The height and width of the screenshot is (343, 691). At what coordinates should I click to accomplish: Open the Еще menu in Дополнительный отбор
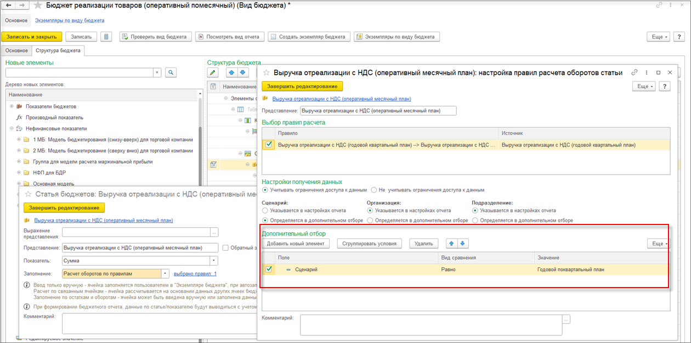point(658,244)
